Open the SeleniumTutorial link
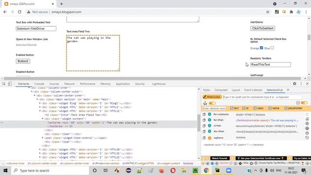The image size is (311, 175). click(x=26, y=45)
